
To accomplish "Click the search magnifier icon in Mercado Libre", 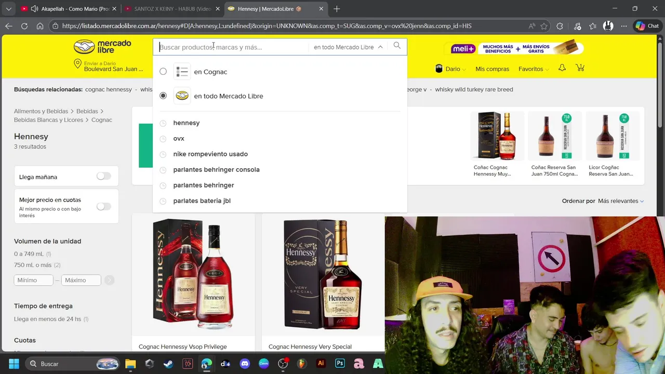I will click(397, 46).
